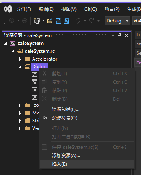Open the backward navigation history dropdown arrow
Viewport: 141px width, 175px height.
click(18, 20)
